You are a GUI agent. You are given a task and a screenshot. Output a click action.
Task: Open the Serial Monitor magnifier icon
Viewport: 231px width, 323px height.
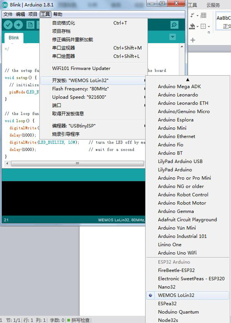174,25
